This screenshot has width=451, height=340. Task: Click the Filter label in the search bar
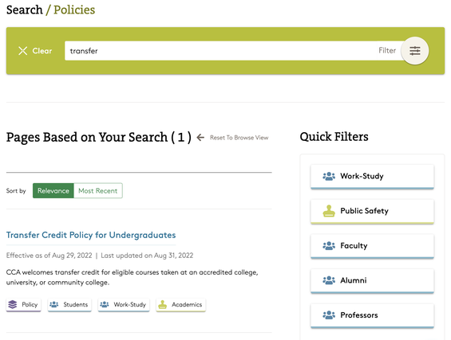click(387, 50)
